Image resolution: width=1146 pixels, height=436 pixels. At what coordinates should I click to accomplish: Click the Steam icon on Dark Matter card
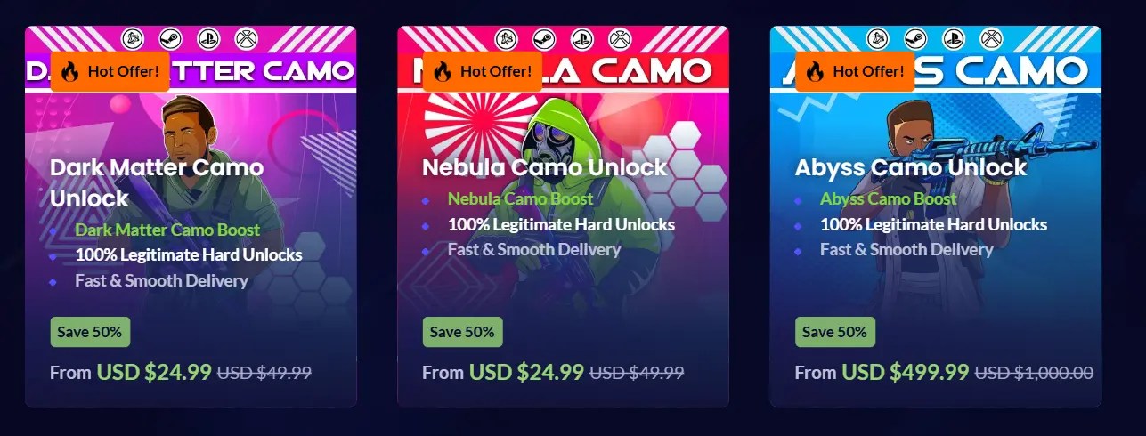170,38
